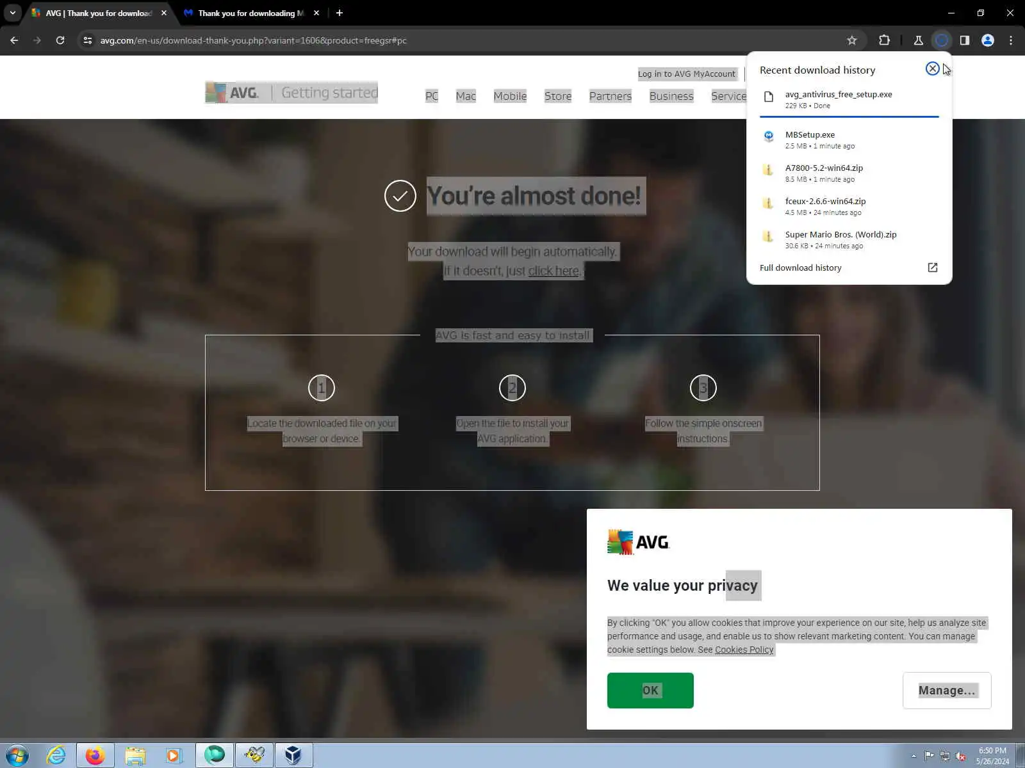
Task: Open full download history in new tab icon
Action: pyautogui.click(x=932, y=268)
